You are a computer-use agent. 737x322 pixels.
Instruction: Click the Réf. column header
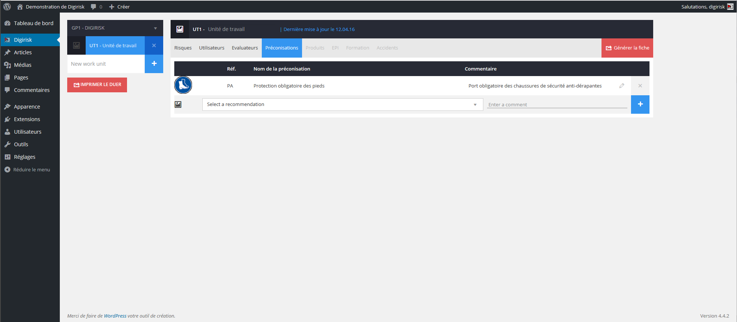coord(232,69)
